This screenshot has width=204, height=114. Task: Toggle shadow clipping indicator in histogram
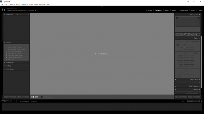177,18
